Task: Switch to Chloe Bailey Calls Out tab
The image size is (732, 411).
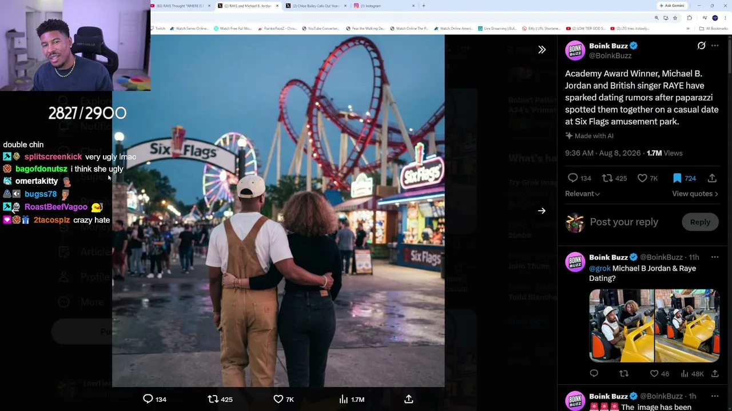Action: click(x=317, y=6)
